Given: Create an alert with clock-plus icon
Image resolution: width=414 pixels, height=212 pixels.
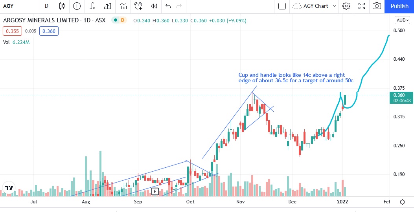Looking at the screenshot, I should click(x=138, y=6).
